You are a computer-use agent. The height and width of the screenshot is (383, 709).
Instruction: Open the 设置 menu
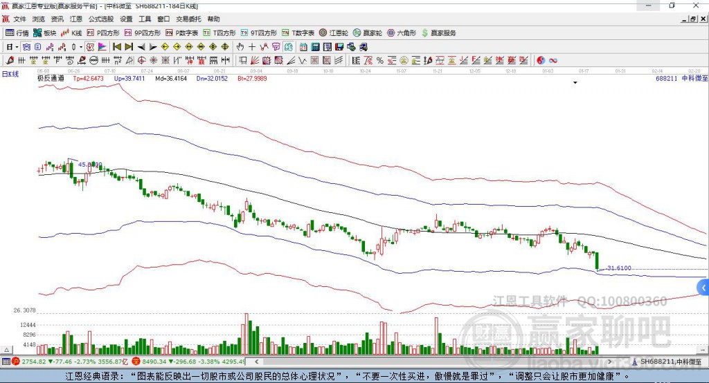pyautogui.click(x=126, y=19)
